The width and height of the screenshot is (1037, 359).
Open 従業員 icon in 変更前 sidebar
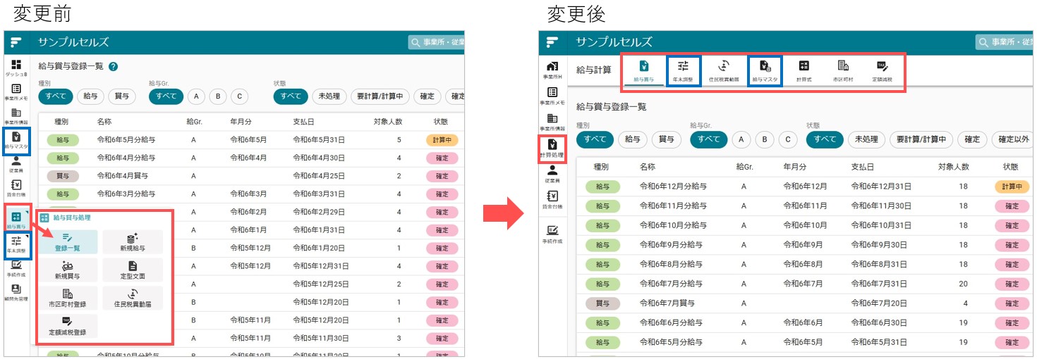16,164
